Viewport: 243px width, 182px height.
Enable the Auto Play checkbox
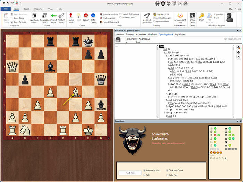(167, 175)
